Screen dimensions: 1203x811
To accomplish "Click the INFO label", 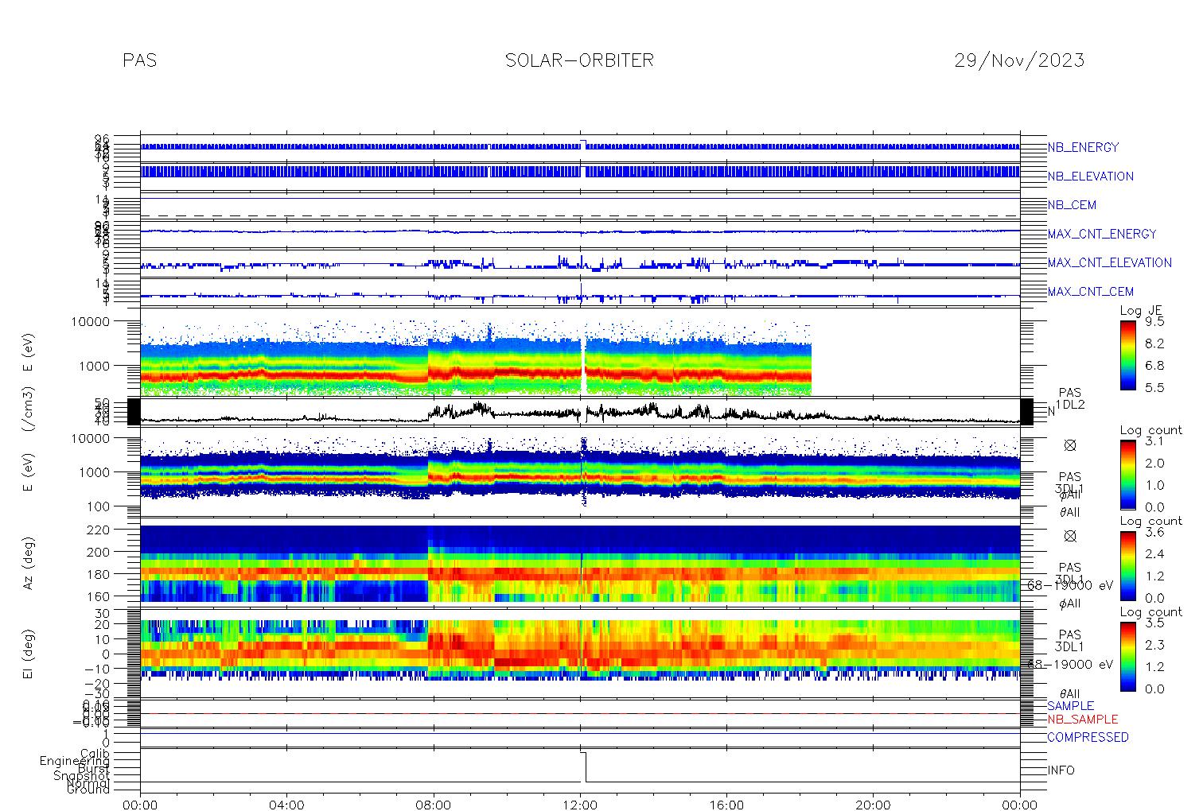I will point(1061,770).
